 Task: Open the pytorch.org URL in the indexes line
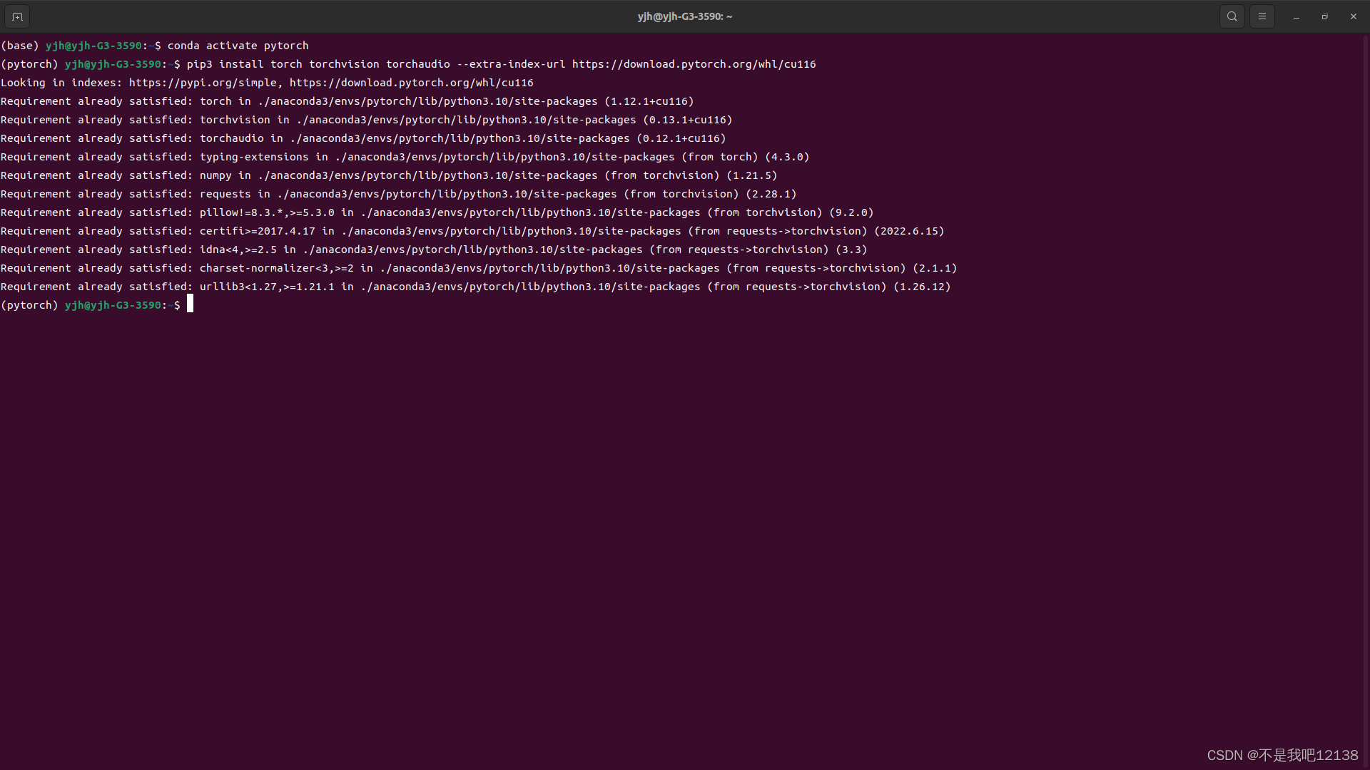(x=411, y=83)
